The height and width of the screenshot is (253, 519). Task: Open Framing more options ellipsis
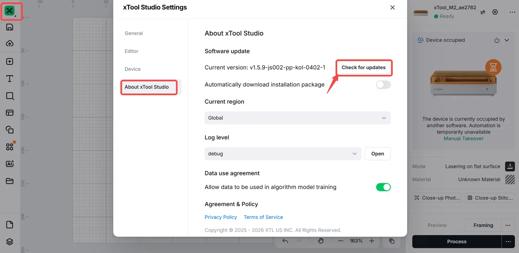(508, 225)
